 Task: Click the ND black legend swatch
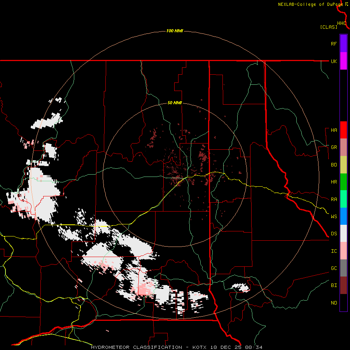tap(343, 303)
